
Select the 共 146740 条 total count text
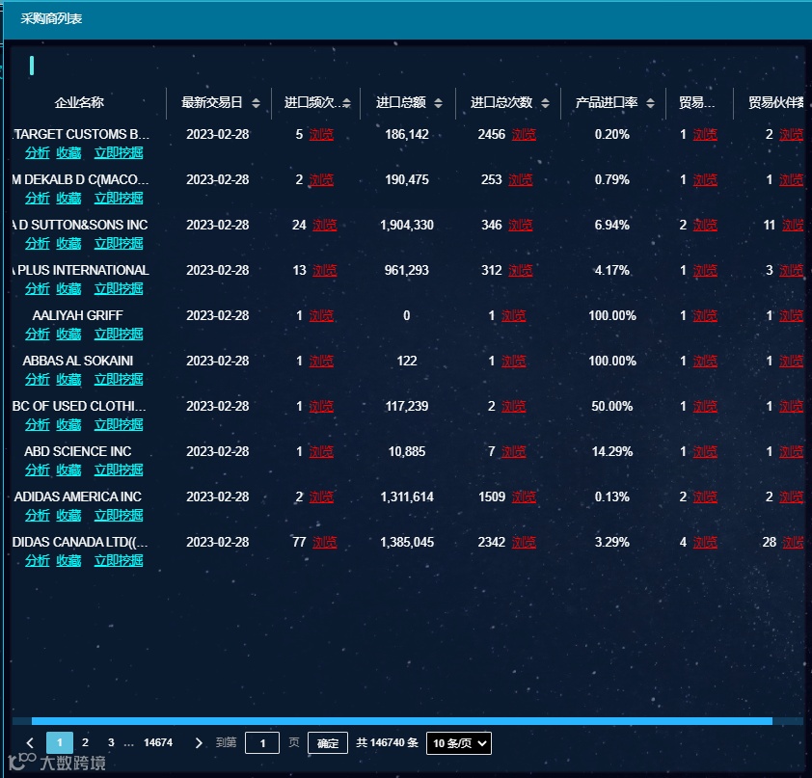tap(387, 742)
